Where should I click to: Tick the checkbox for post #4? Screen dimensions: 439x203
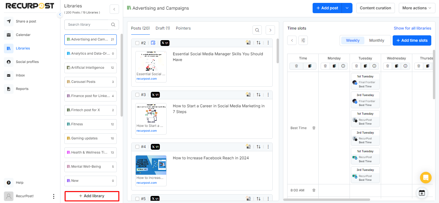pyautogui.click(x=137, y=147)
